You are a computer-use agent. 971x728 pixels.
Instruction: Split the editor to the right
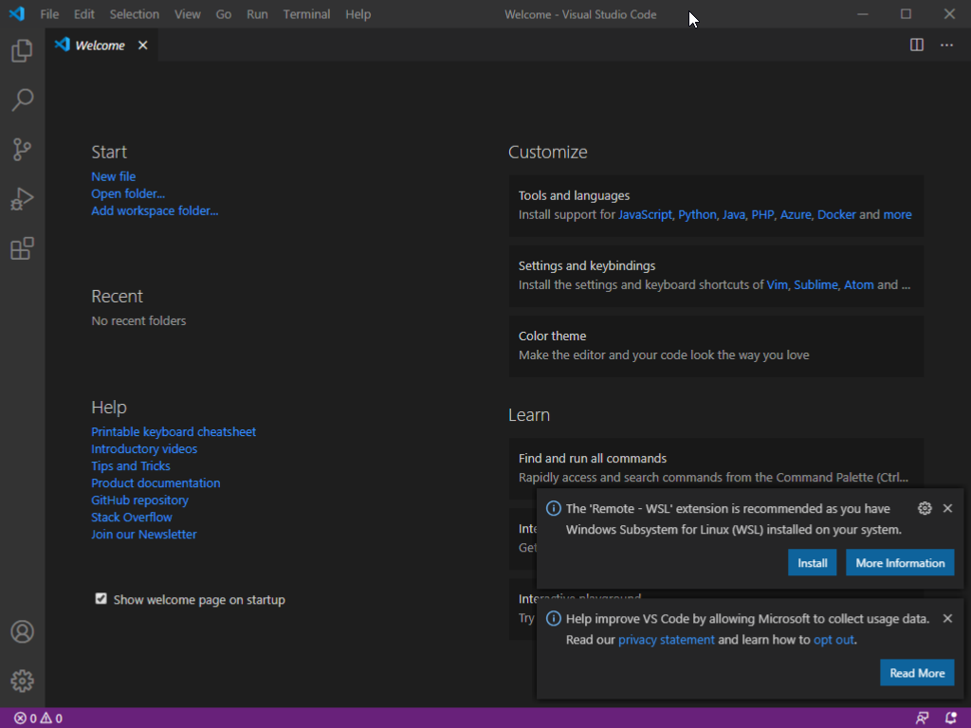pos(917,45)
